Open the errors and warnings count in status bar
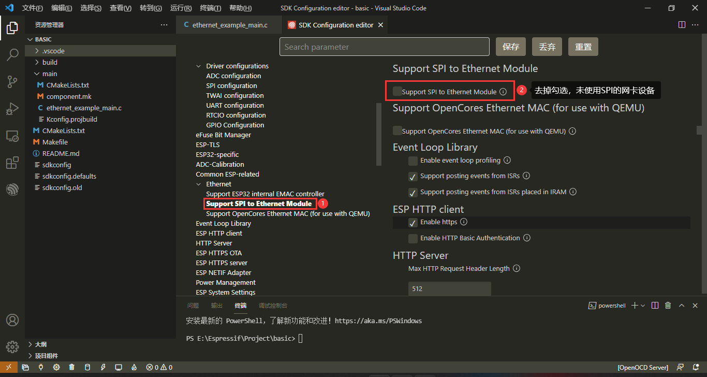The height and width of the screenshot is (377, 707). 159,368
